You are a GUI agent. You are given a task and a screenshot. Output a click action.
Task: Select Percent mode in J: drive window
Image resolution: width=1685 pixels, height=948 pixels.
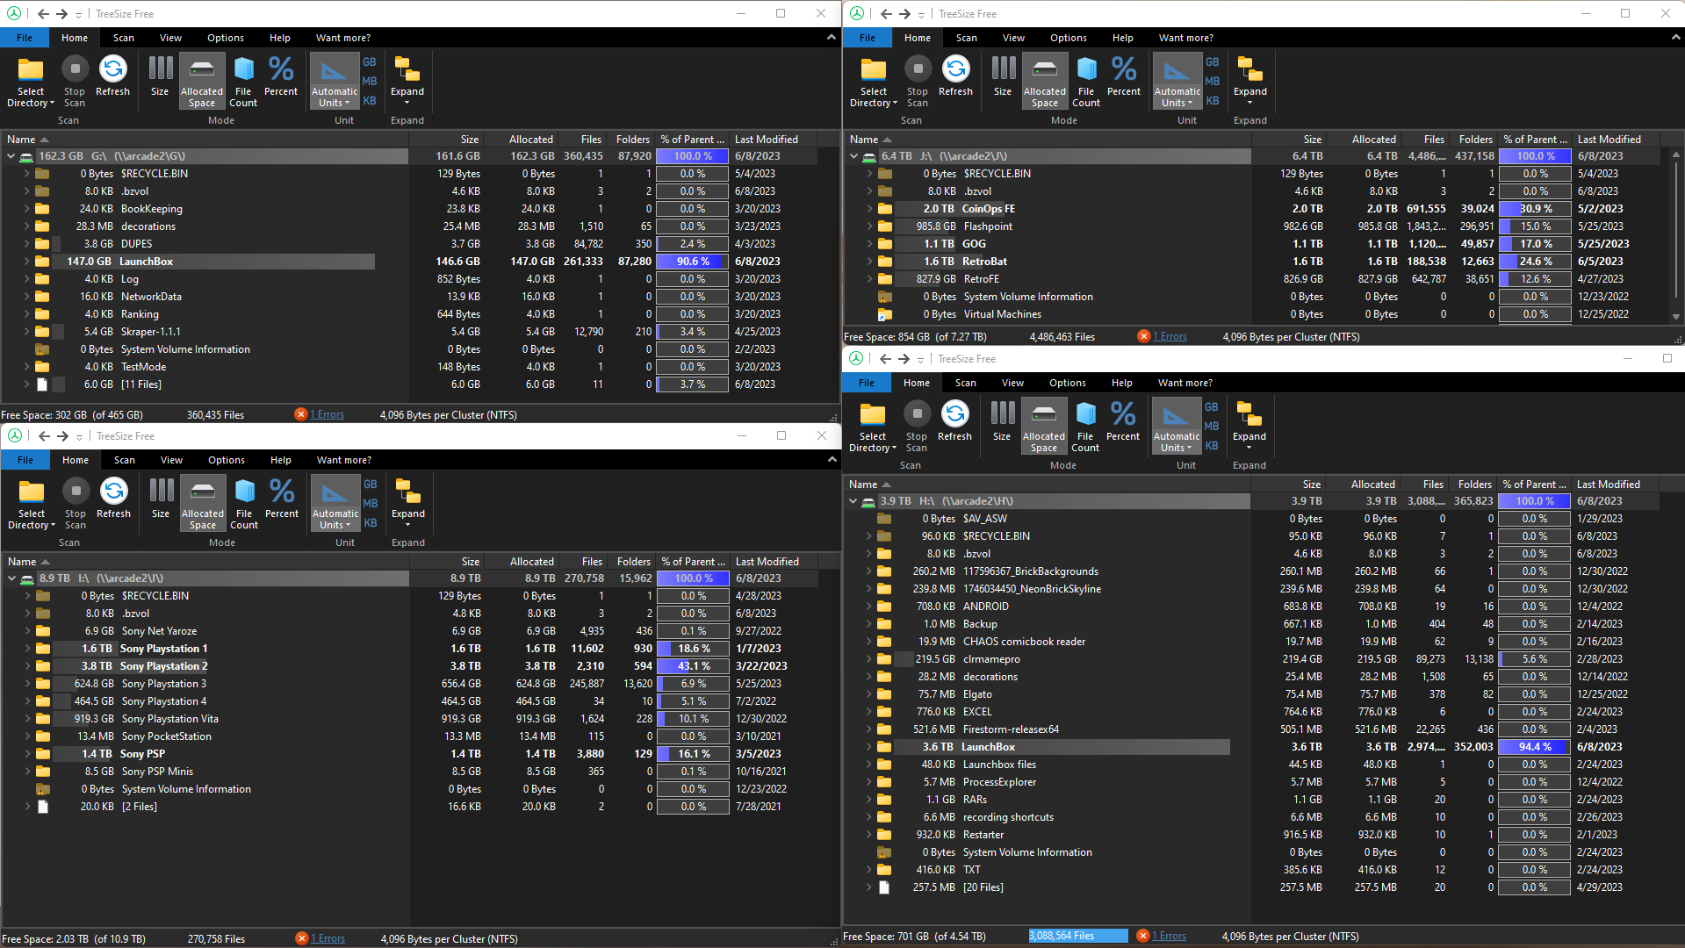click(x=1124, y=76)
